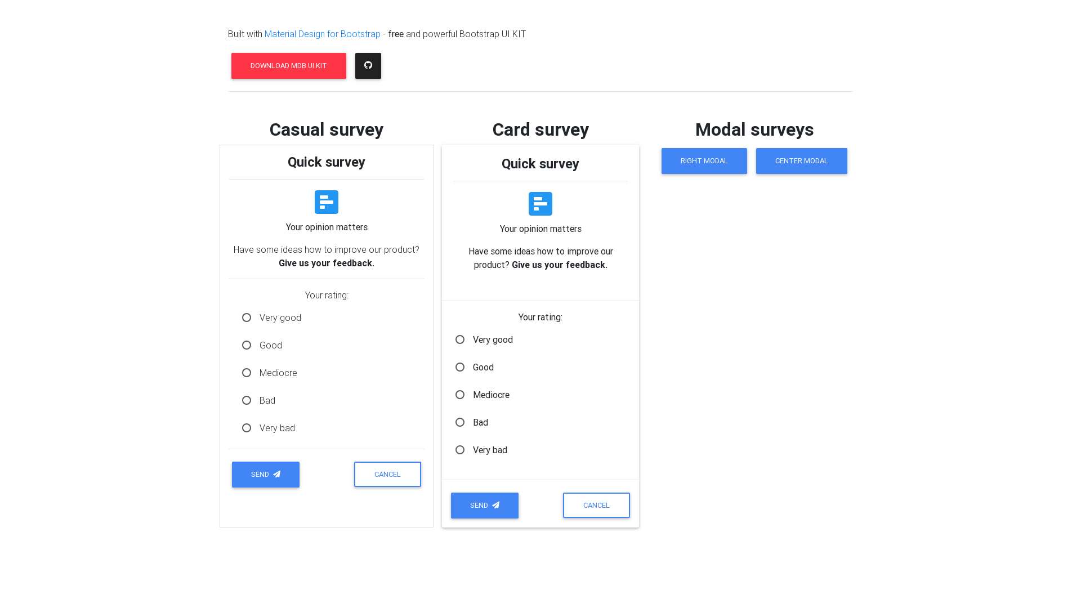Screen dimensions: 1081x608
Task: Click CANCEL in the Casual survey form
Action: pyautogui.click(x=387, y=473)
